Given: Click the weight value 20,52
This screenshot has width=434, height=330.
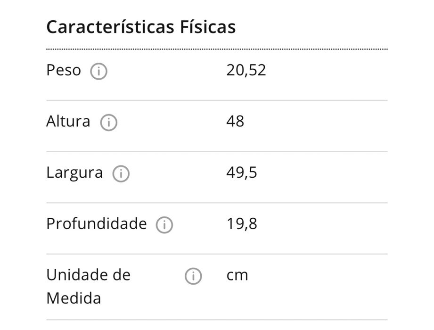Looking at the screenshot, I should (x=246, y=70).
